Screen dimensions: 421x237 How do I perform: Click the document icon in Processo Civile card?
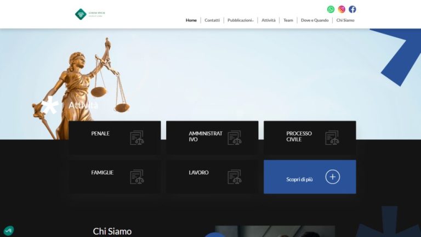[x=332, y=138]
